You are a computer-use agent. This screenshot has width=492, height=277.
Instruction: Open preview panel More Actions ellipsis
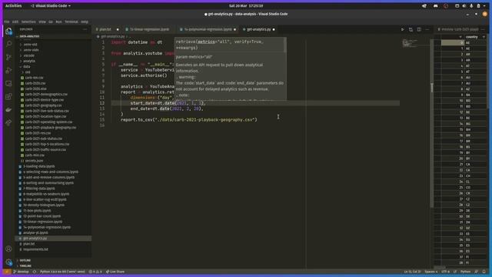[x=483, y=29]
